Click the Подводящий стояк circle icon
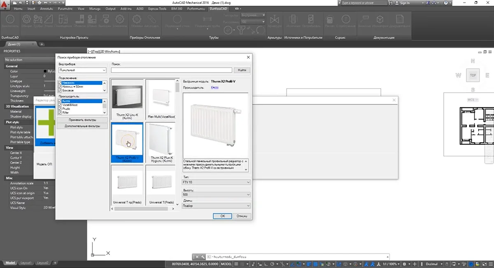 click(178, 20)
